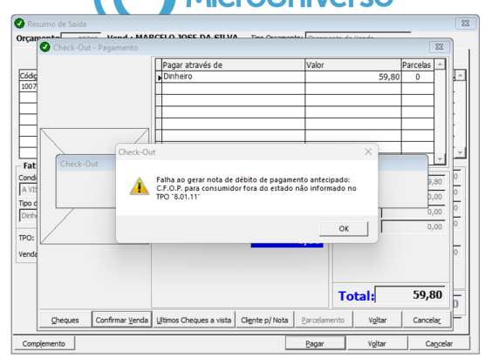492x358 pixels.
Task: Click the Parcelas cell showing 0
Action: pos(418,77)
